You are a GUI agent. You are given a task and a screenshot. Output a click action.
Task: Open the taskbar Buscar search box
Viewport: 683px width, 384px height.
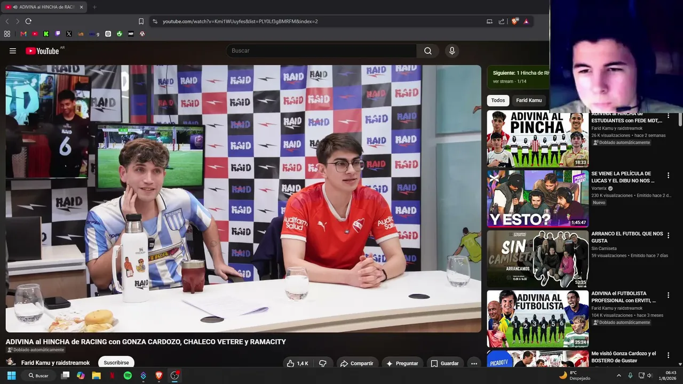pos(38,375)
